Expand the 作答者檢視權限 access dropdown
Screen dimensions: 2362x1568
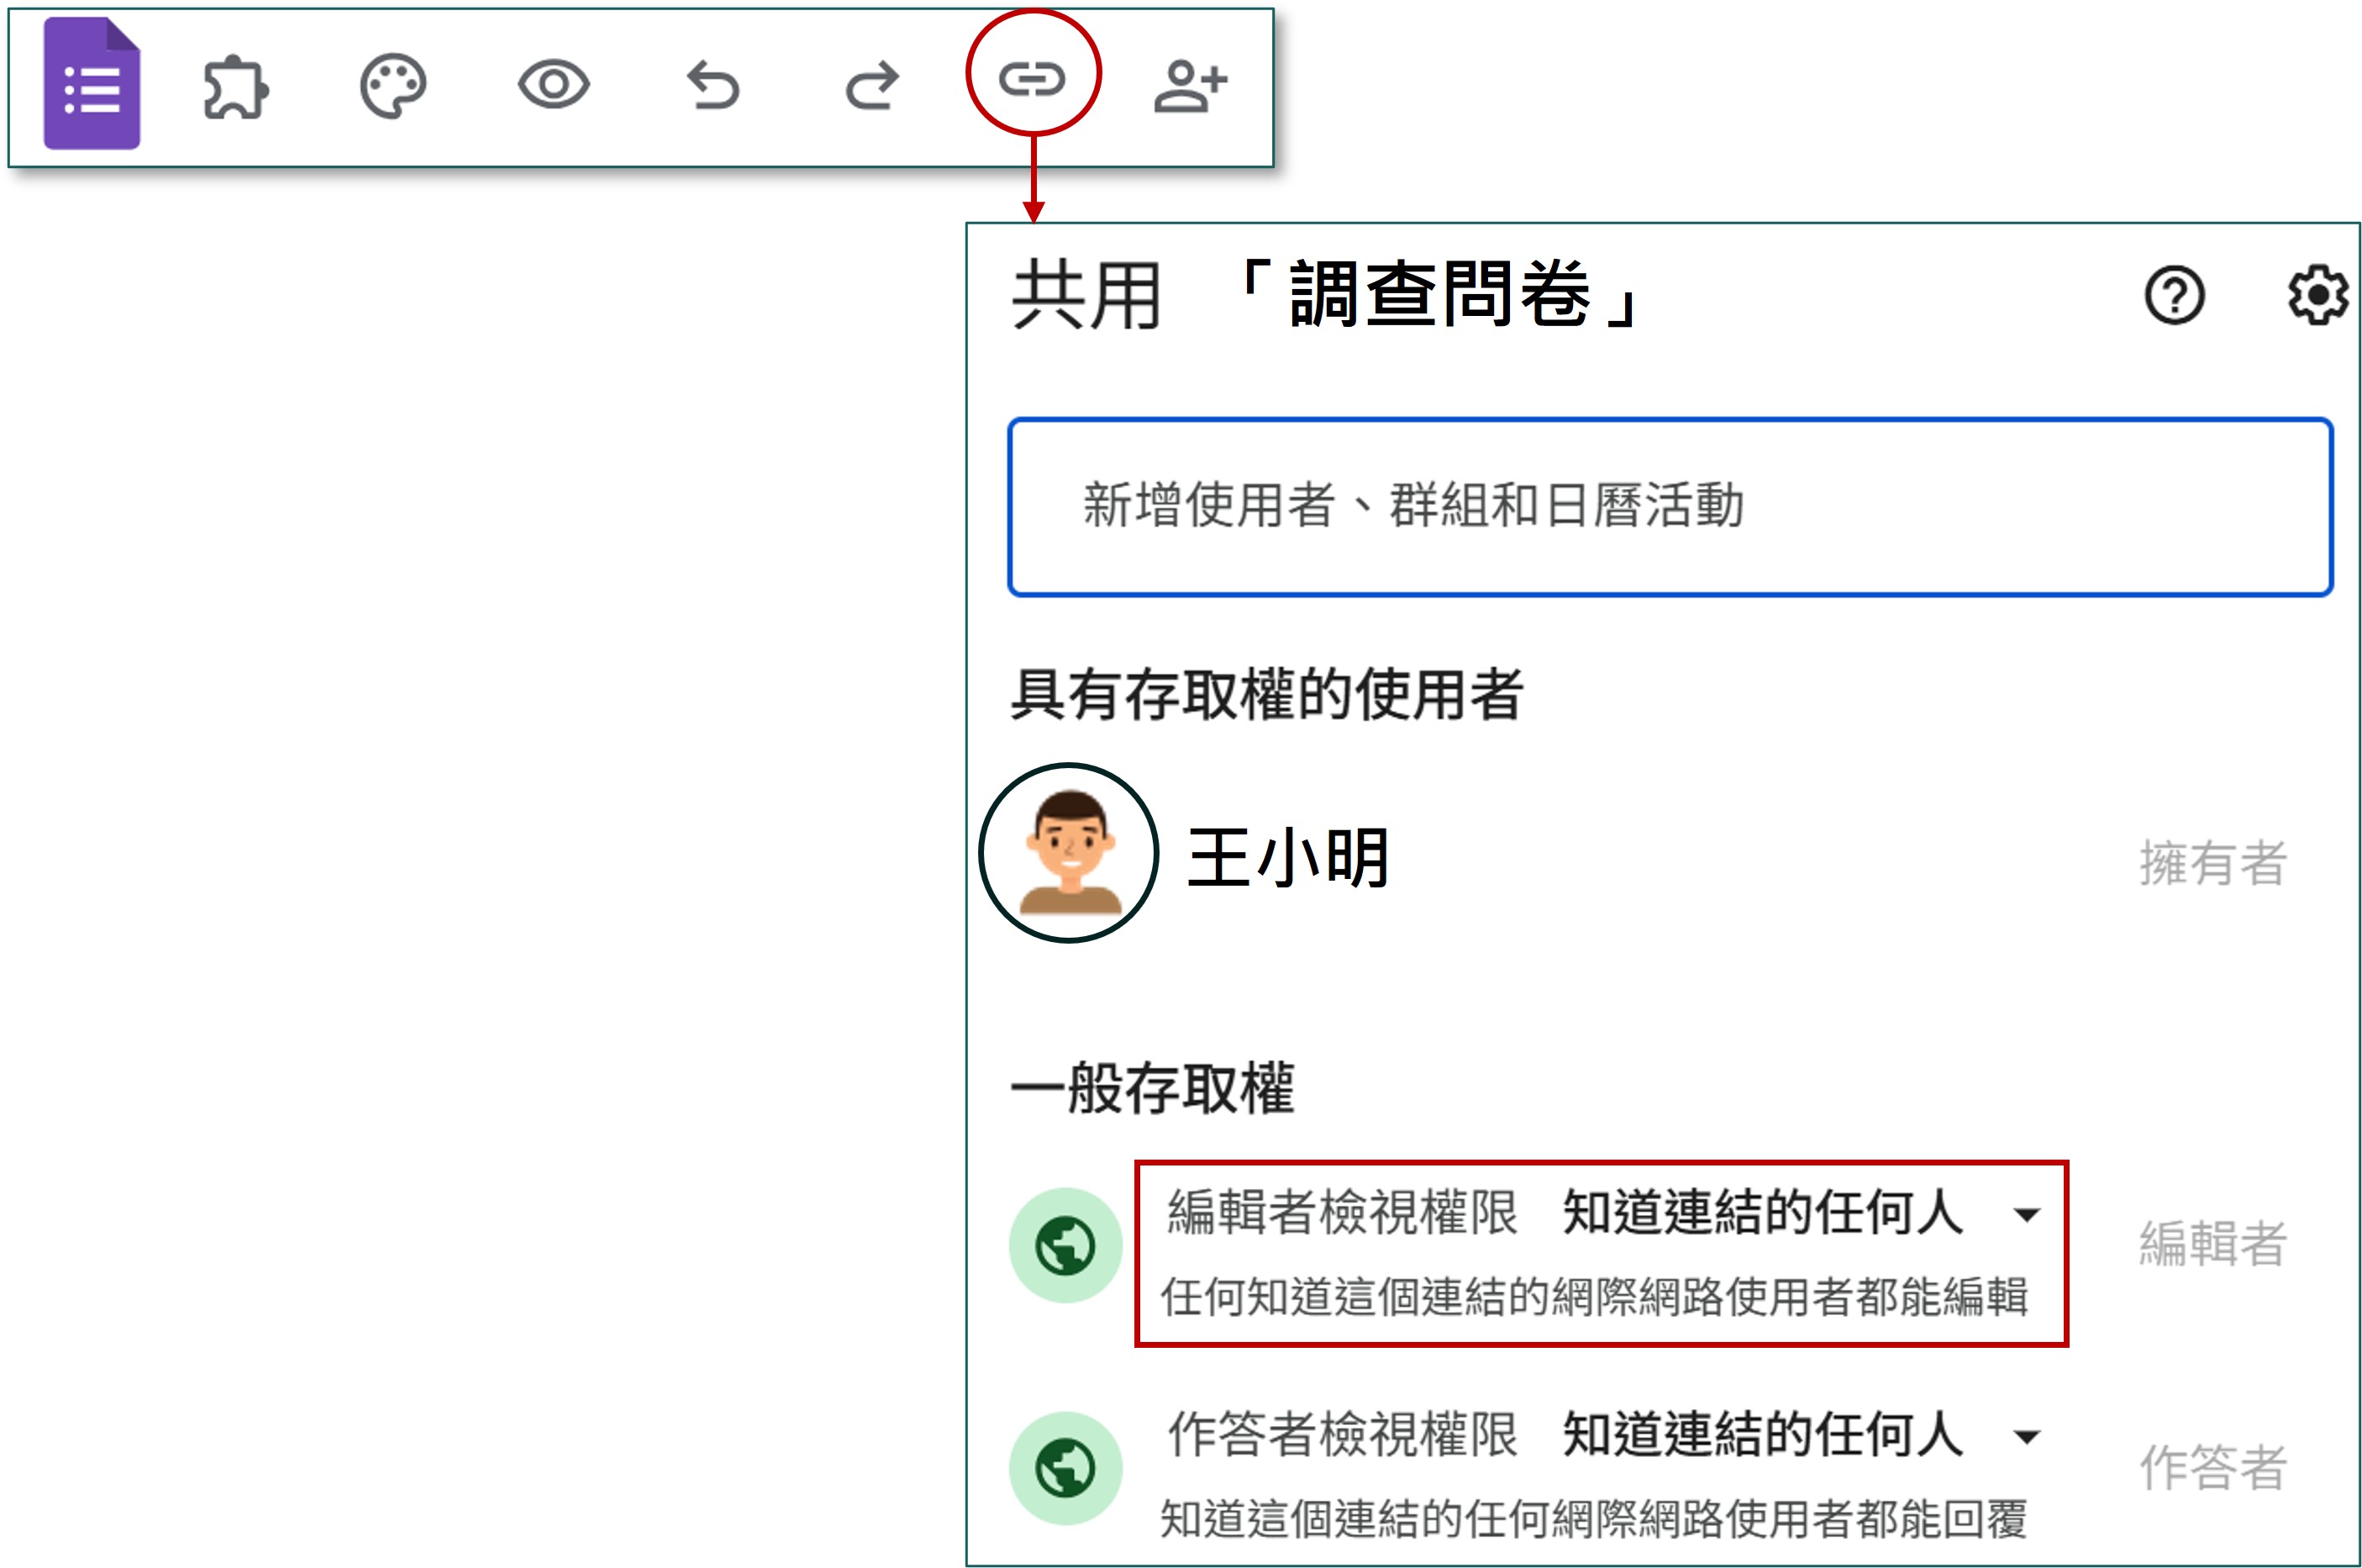tap(1762, 1436)
